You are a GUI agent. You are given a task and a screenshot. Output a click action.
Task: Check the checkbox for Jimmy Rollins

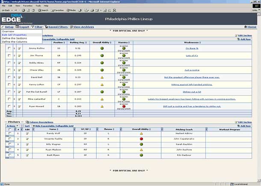[9, 49]
